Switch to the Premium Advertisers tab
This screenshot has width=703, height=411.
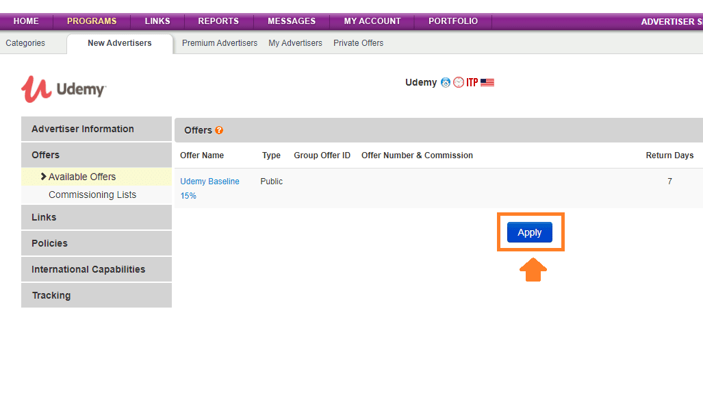click(220, 43)
